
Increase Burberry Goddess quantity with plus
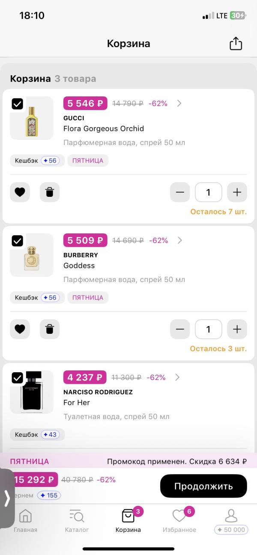coord(237,329)
